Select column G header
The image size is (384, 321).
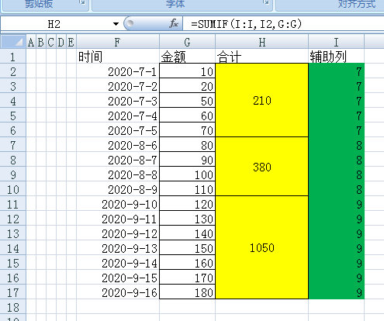click(187, 42)
